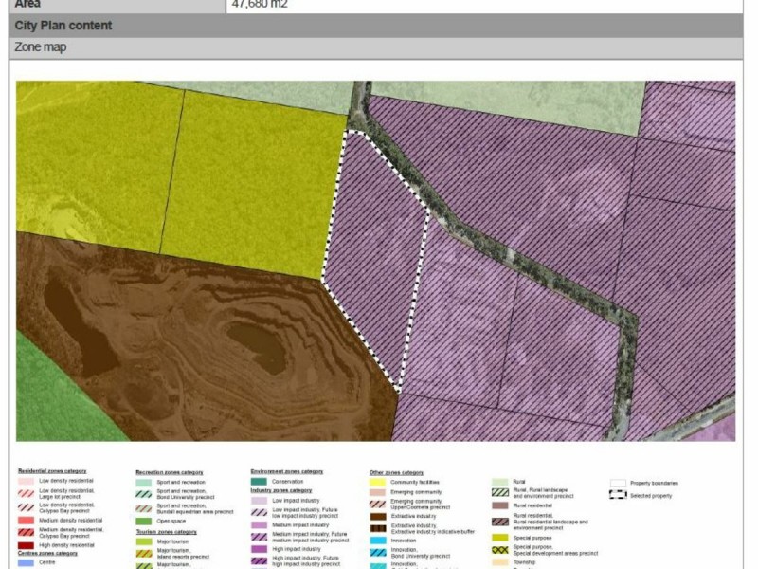The image size is (758, 569).
Task: Click the Residential zones category heading
Action: [52, 470]
